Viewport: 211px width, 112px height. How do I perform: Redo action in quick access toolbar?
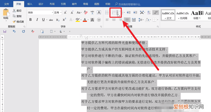tap(23, 31)
